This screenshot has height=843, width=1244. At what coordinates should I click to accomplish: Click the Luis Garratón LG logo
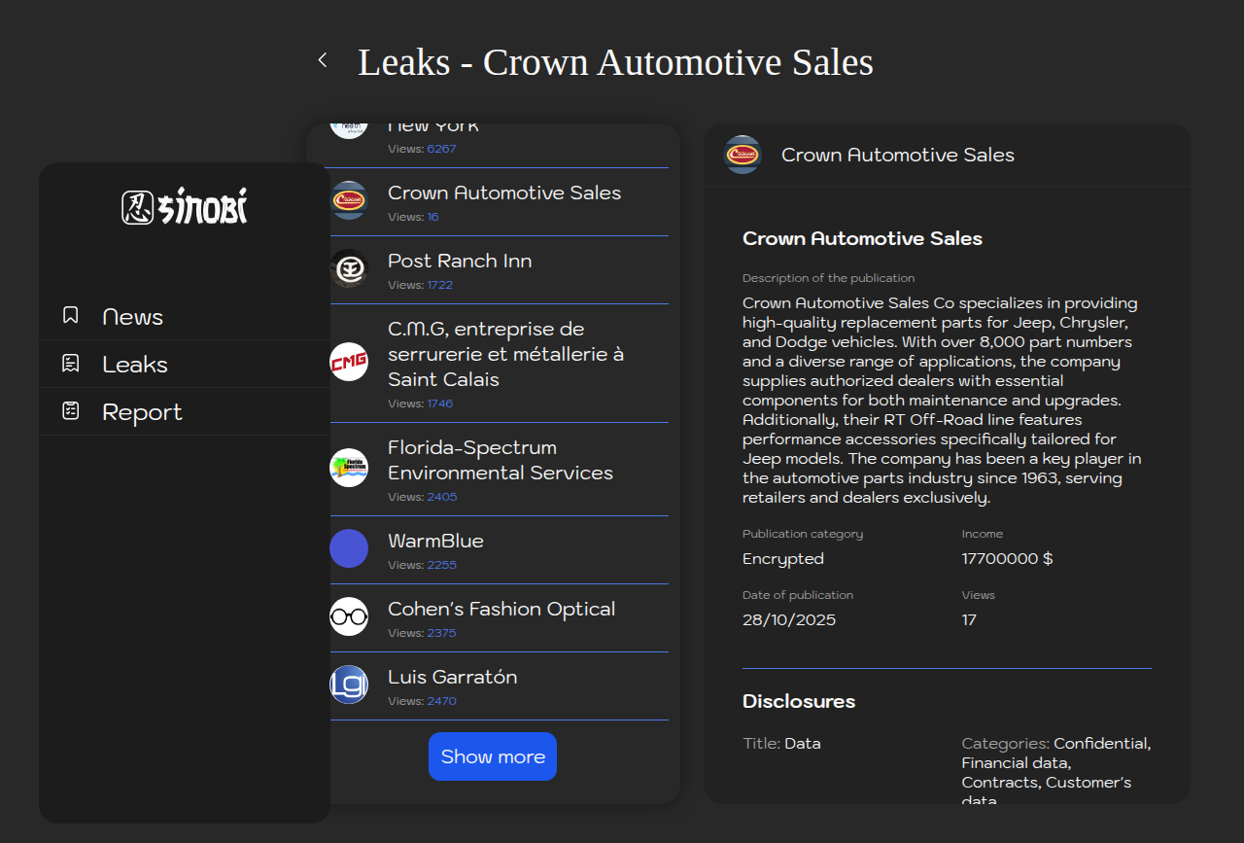tap(349, 685)
